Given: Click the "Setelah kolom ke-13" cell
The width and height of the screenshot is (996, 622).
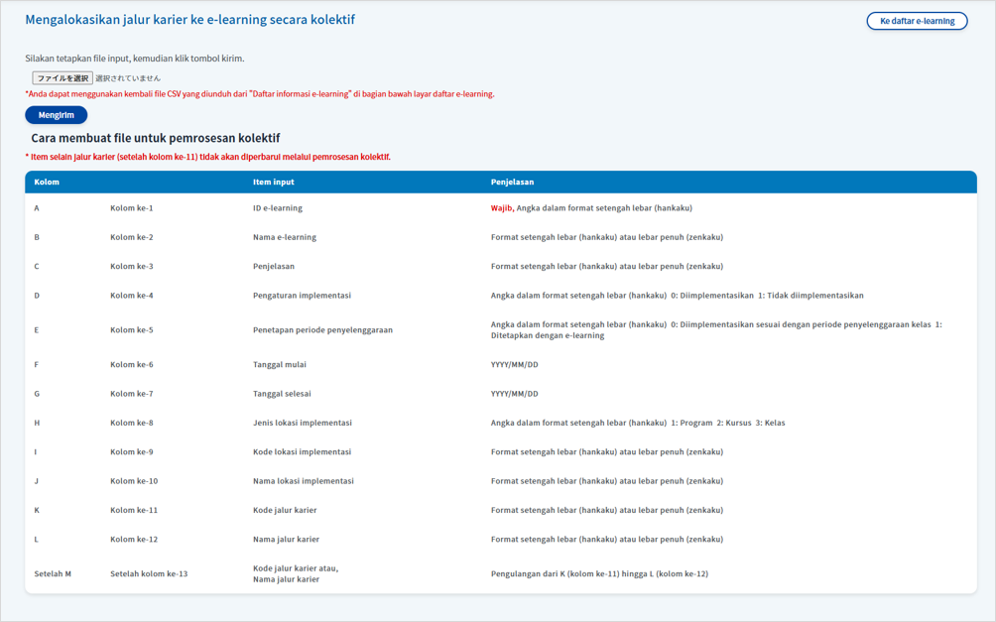Looking at the screenshot, I should (x=149, y=573).
